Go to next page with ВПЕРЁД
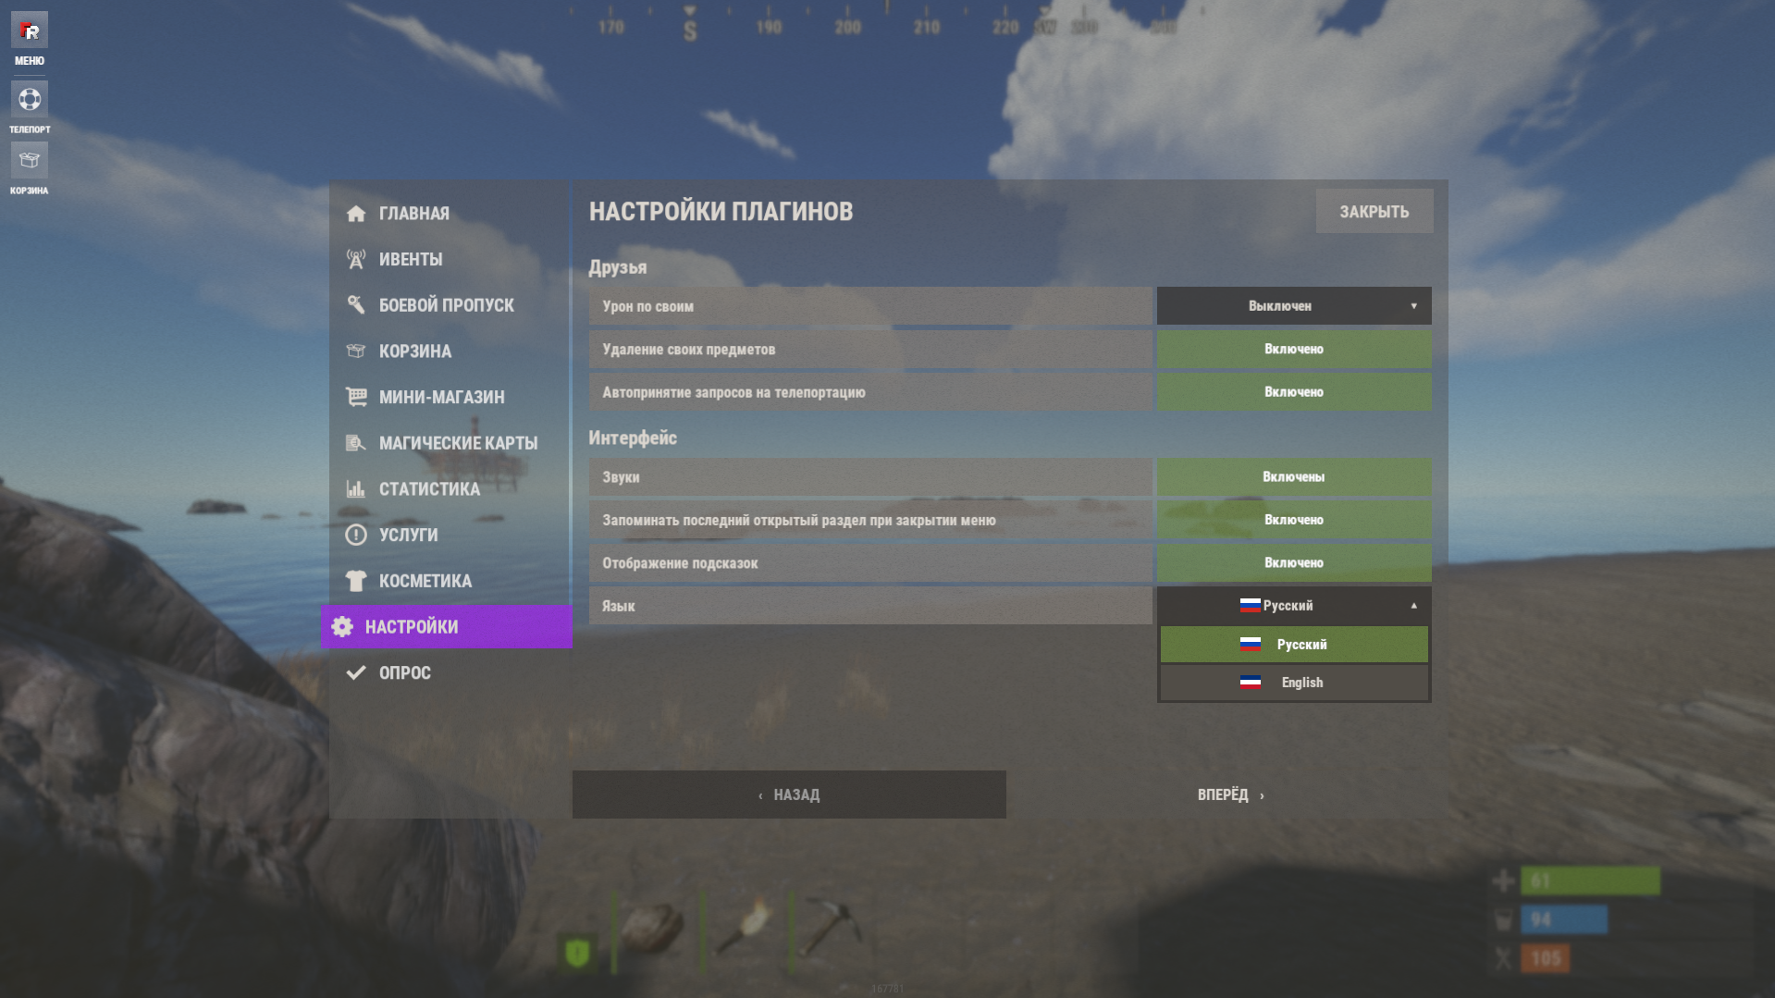This screenshot has width=1775, height=998. [1230, 795]
